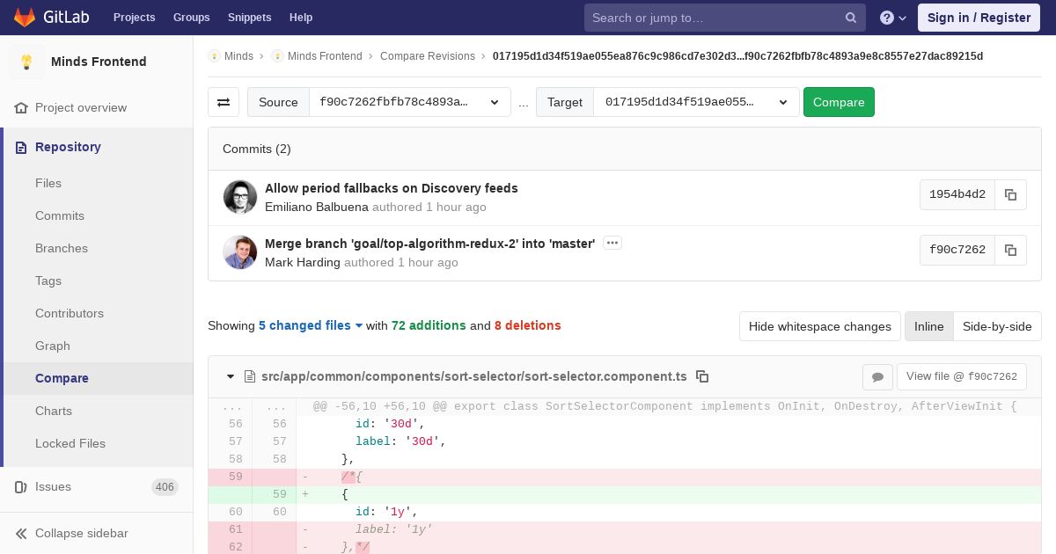This screenshot has height=554, width=1056.
Task: Click the Project overview home icon
Action: 21,107
